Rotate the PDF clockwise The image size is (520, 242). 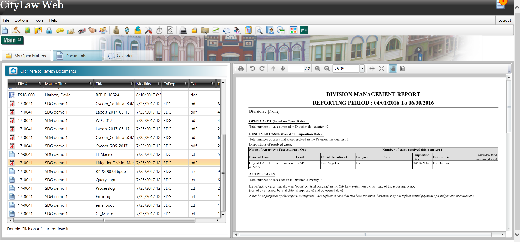(262, 69)
